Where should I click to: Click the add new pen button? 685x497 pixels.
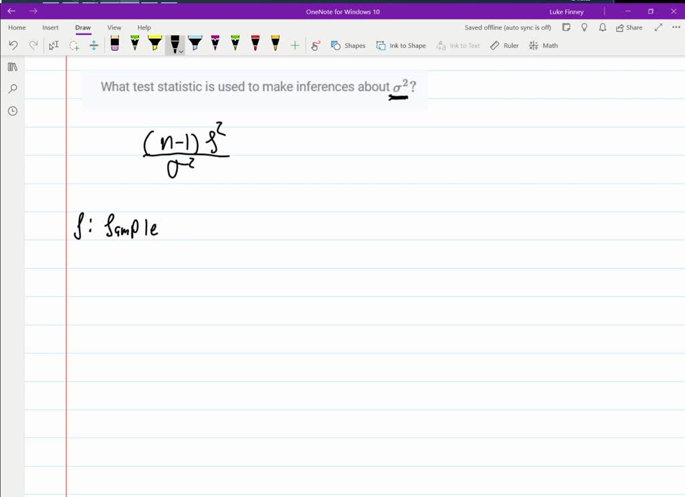294,45
